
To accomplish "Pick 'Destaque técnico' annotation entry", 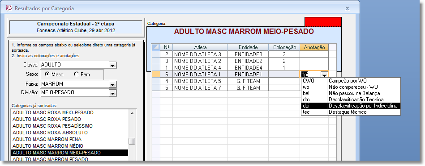I will coord(351,112).
